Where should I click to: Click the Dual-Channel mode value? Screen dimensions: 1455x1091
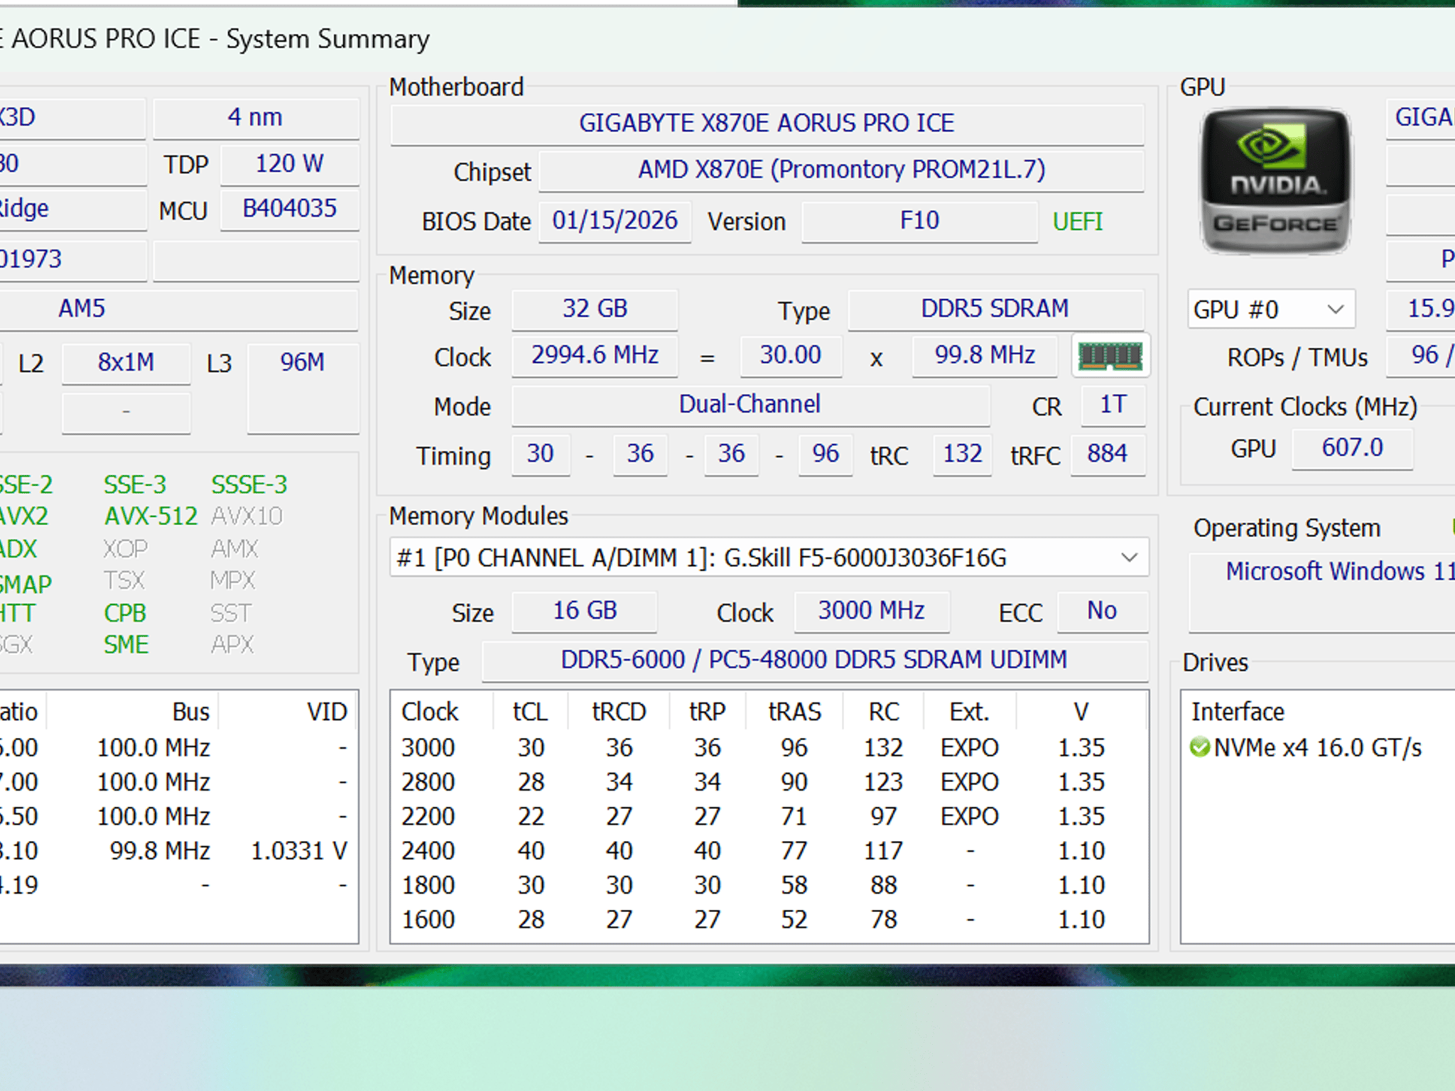pyautogui.click(x=750, y=405)
